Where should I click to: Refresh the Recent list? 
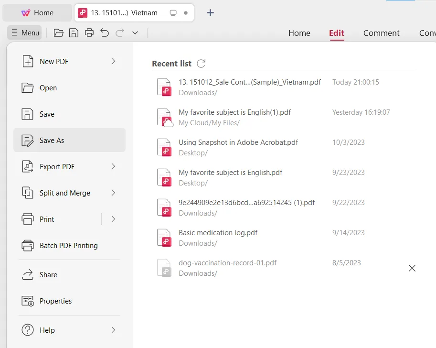tap(201, 64)
